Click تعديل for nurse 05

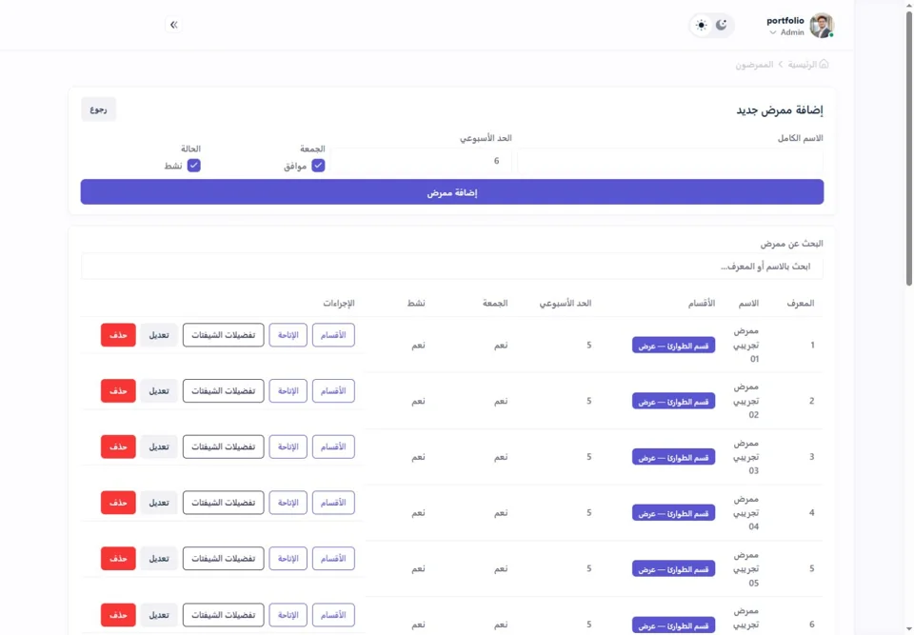[x=159, y=559]
